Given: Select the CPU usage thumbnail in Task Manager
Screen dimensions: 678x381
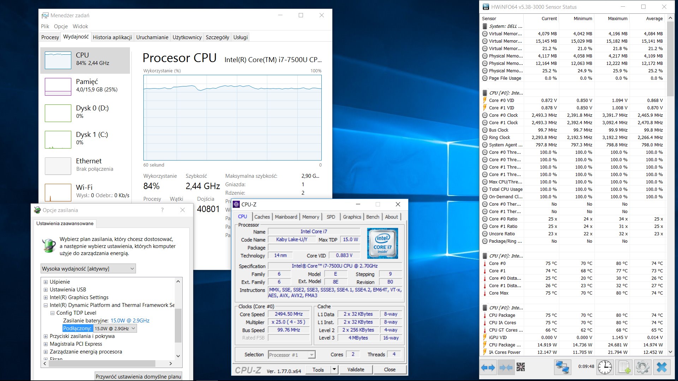Looking at the screenshot, I should click(x=58, y=60).
